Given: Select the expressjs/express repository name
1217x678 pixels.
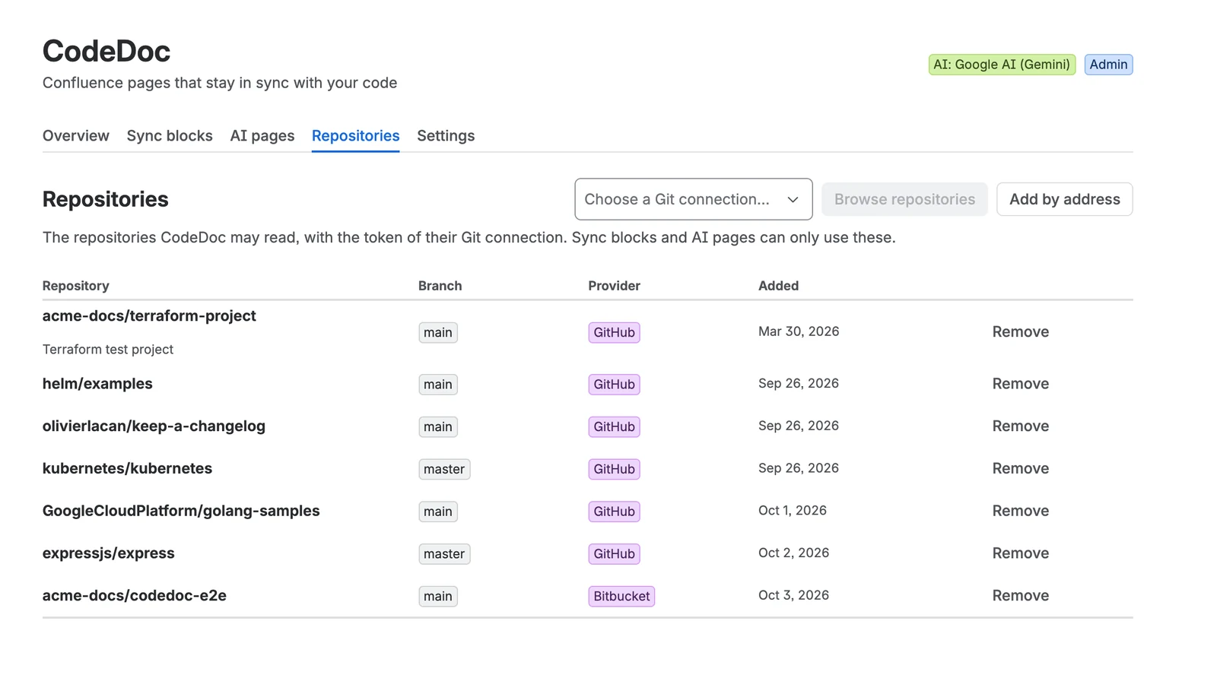Looking at the screenshot, I should [x=109, y=553].
